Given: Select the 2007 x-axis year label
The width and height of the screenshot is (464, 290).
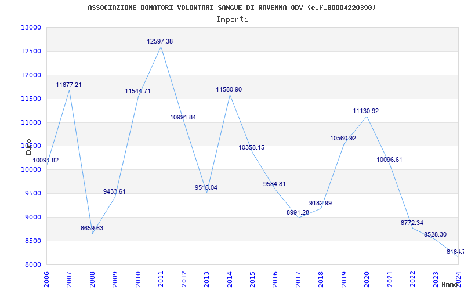Looking at the screenshot, I should (69, 279).
